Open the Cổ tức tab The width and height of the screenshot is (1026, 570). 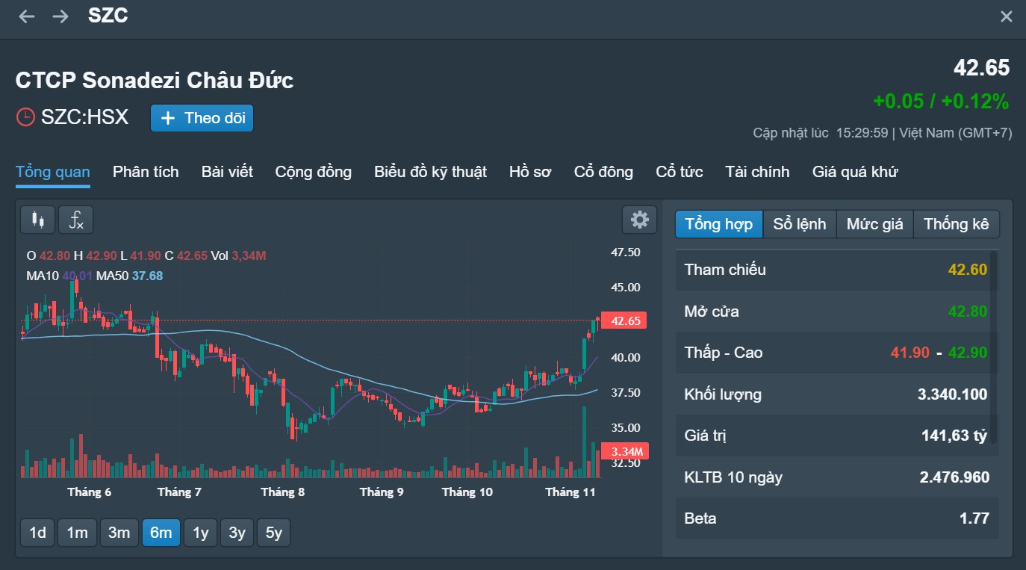(x=680, y=172)
